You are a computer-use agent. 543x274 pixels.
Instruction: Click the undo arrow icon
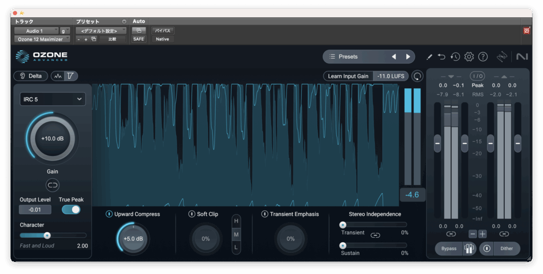tap(442, 57)
